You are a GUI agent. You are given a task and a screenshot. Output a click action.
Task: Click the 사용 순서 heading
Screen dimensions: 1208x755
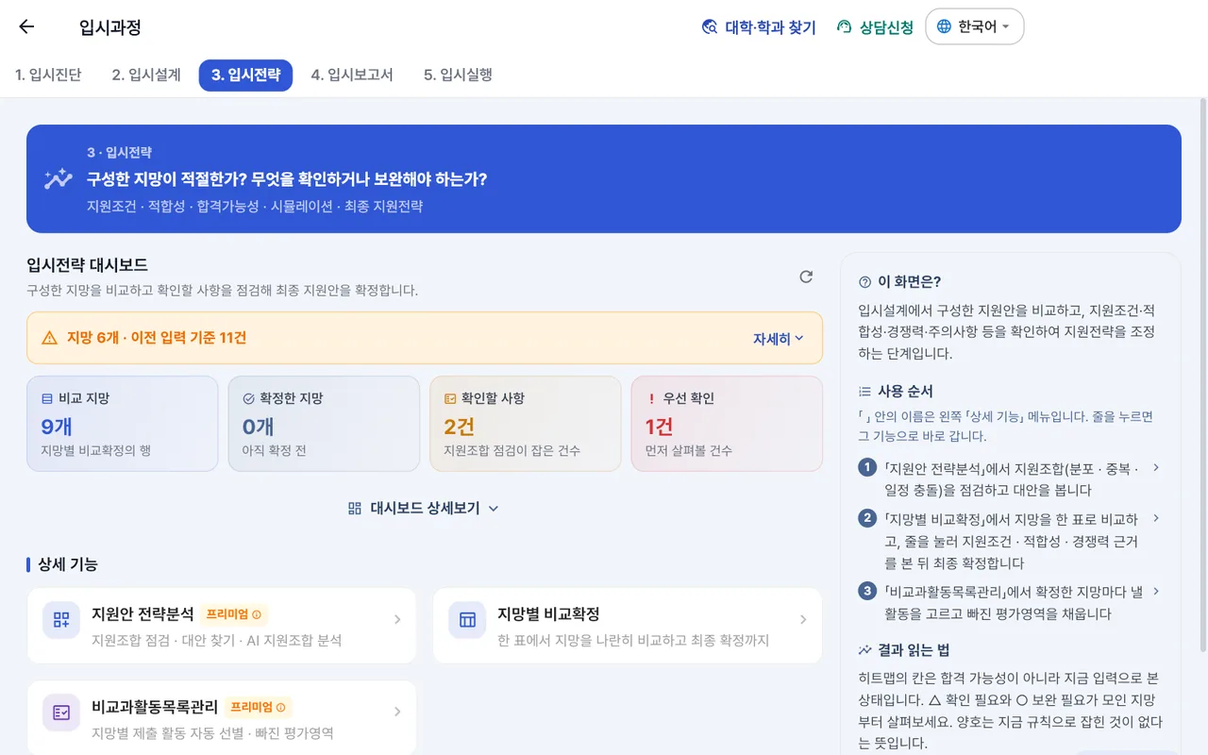click(905, 391)
